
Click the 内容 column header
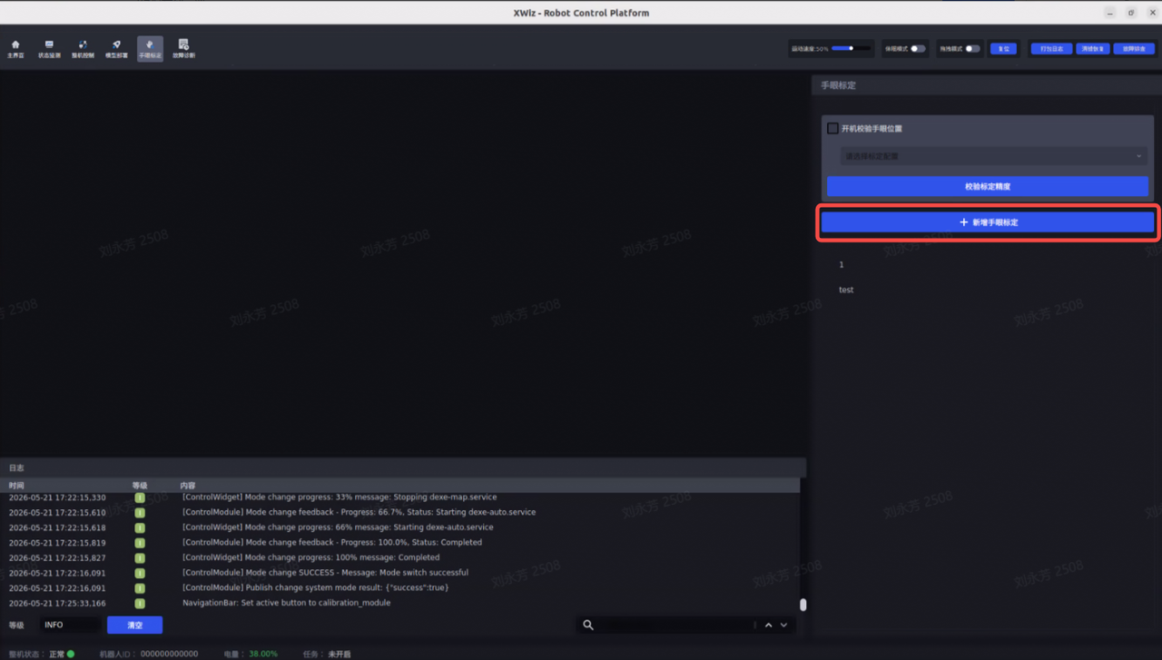tap(188, 486)
